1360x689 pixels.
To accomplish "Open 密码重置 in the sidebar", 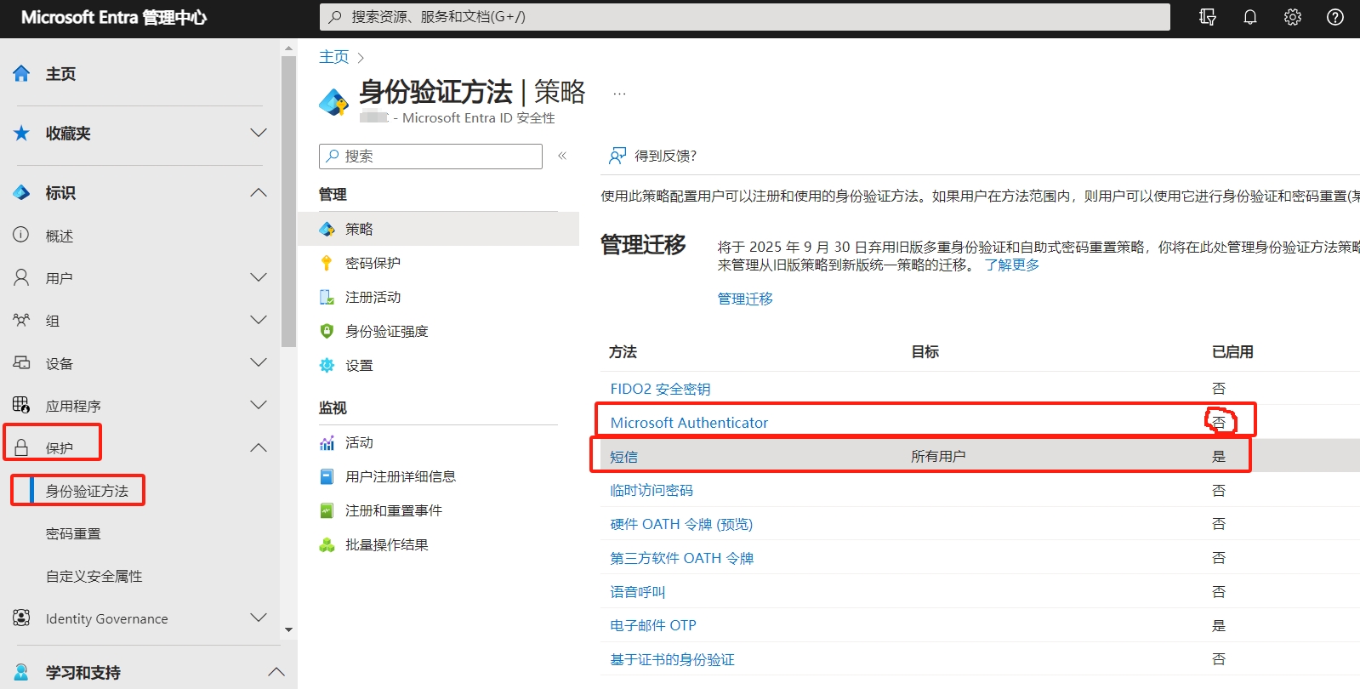I will click(x=73, y=533).
